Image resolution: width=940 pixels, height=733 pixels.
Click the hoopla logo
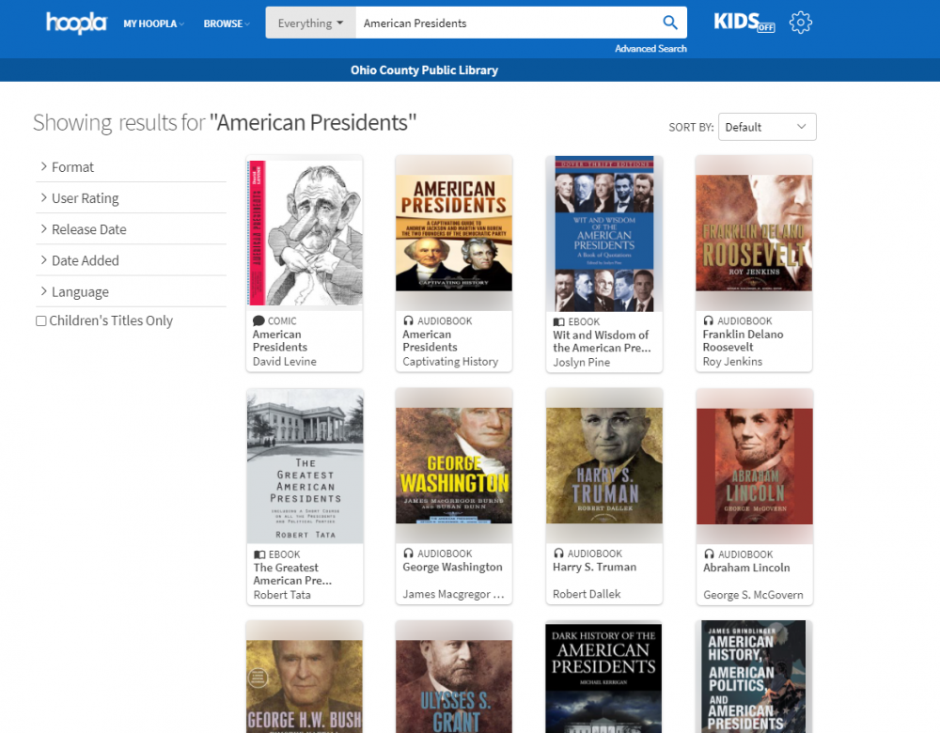[x=76, y=23]
